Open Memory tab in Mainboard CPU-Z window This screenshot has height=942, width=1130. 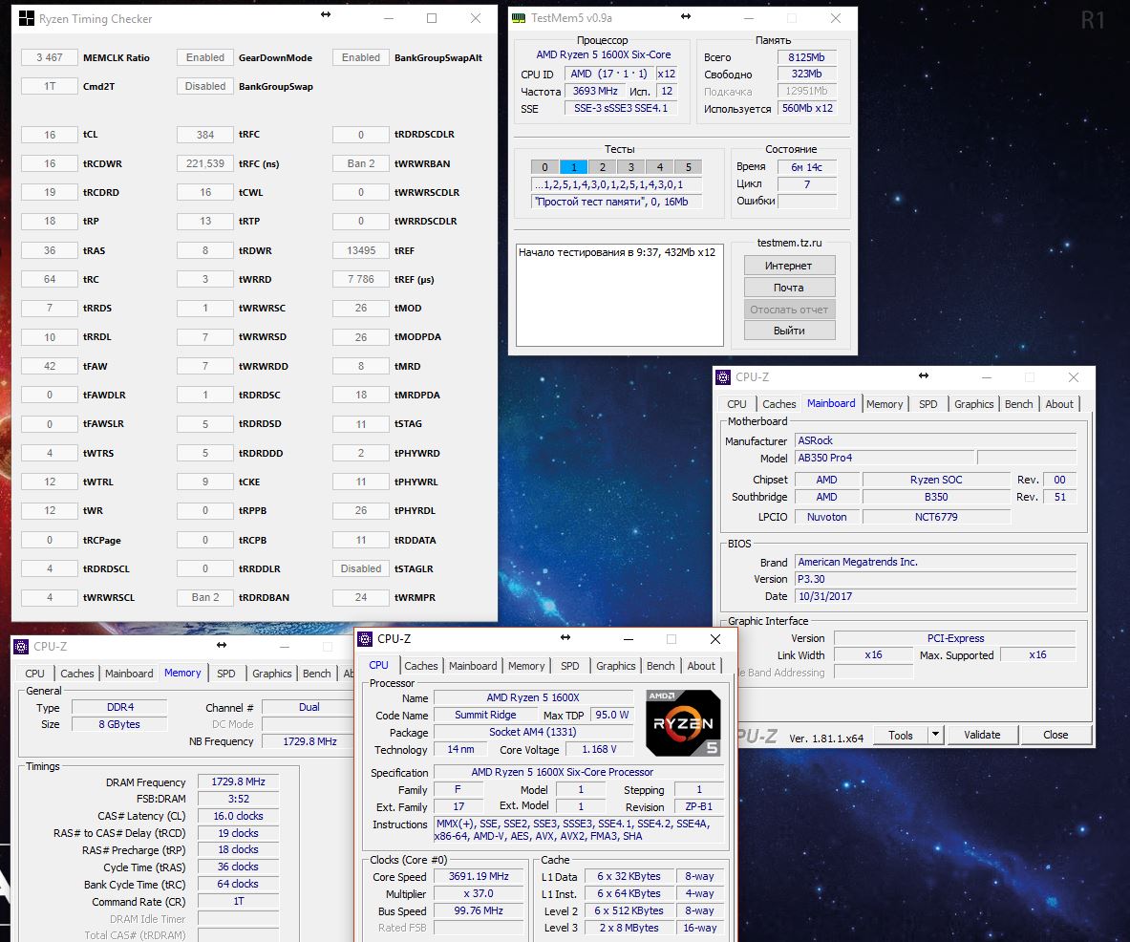coord(885,404)
